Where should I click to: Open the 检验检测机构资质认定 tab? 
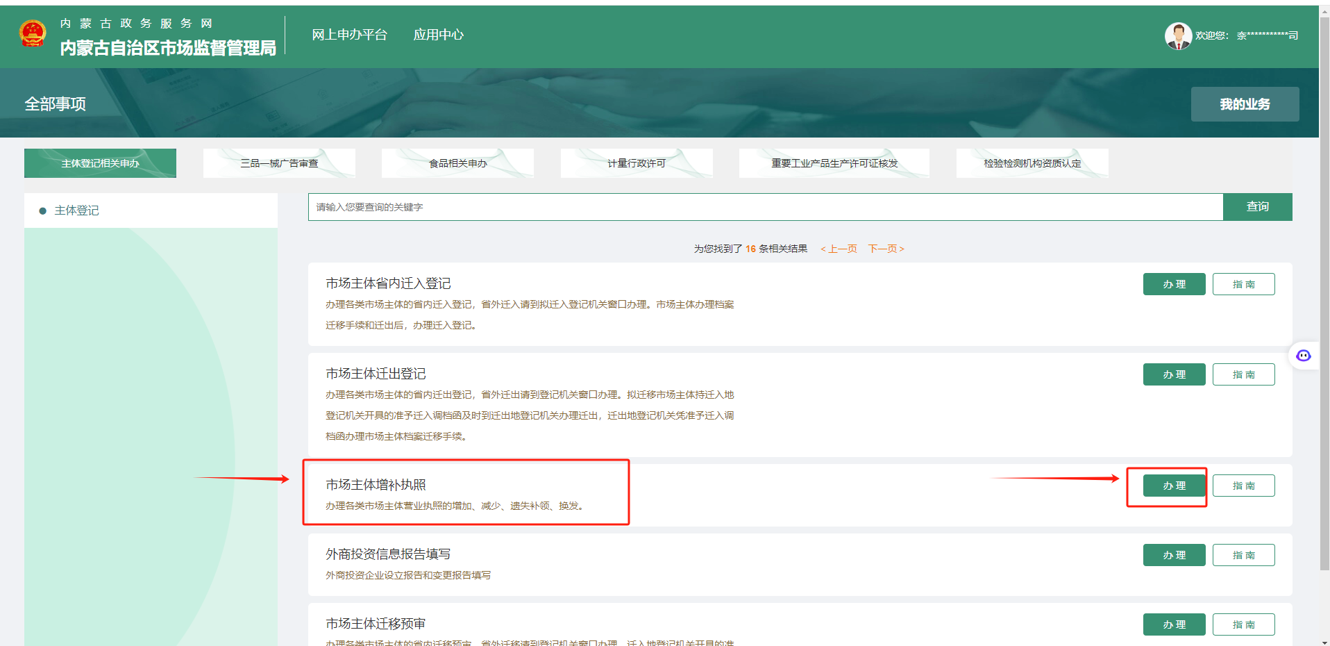coord(1032,163)
